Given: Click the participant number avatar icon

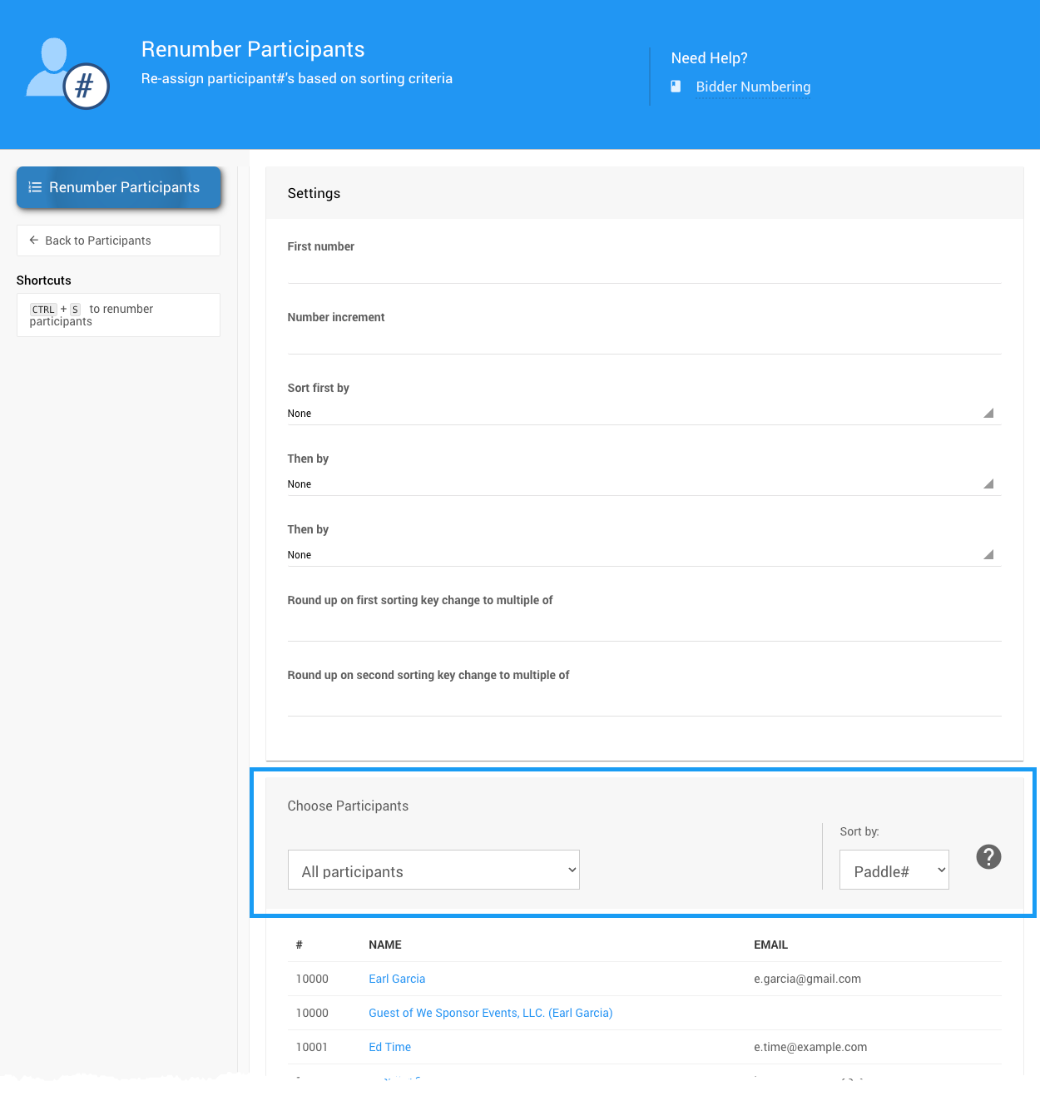Looking at the screenshot, I should [x=67, y=73].
